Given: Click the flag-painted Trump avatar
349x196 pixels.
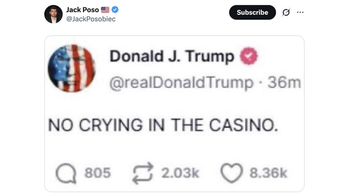Looking at the screenshot, I should click(72, 68).
